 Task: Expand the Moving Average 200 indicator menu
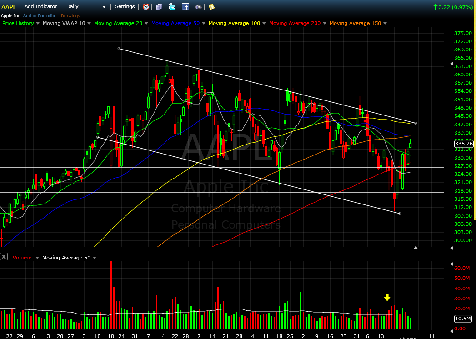(x=325, y=23)
